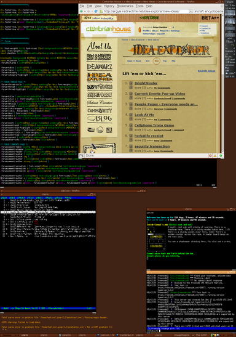Screen dimensions: 236x337
Task: Upvote the Cellphone Trivia Game idea
Action: [x=131, y=125]
